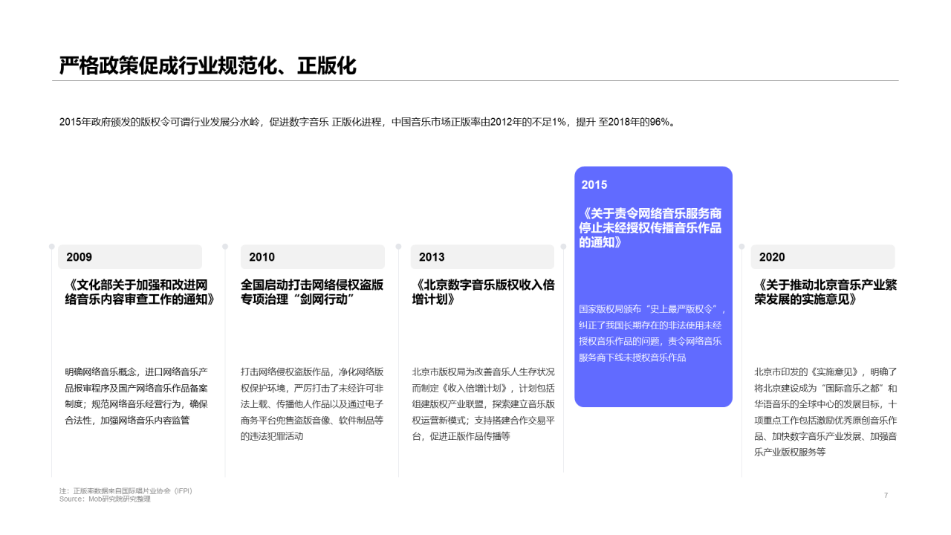This screenshot has height=535, width=951.
Task: Click the timeline dot beside 2020
Action: [741, 246]
